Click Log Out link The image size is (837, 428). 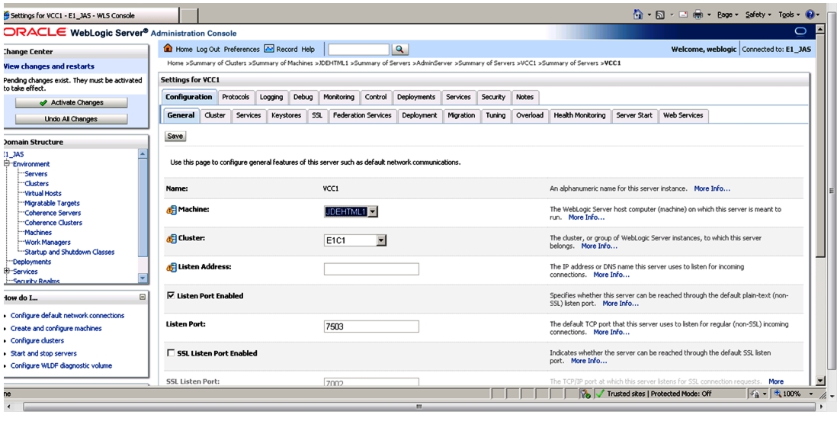point(208,49)
